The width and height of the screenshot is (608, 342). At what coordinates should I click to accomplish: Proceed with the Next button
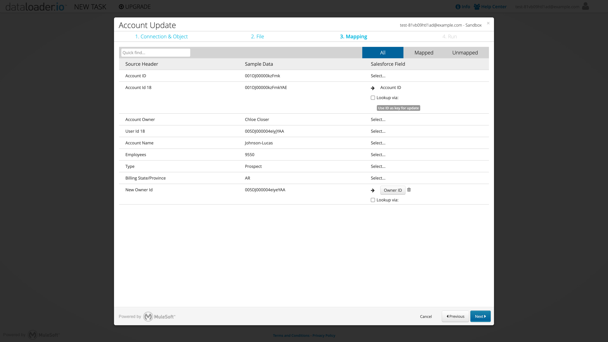click(x=480, y=316)
